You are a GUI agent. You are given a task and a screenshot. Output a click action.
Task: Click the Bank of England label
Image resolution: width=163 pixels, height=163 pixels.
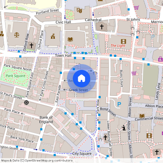[x=46, y=120]
